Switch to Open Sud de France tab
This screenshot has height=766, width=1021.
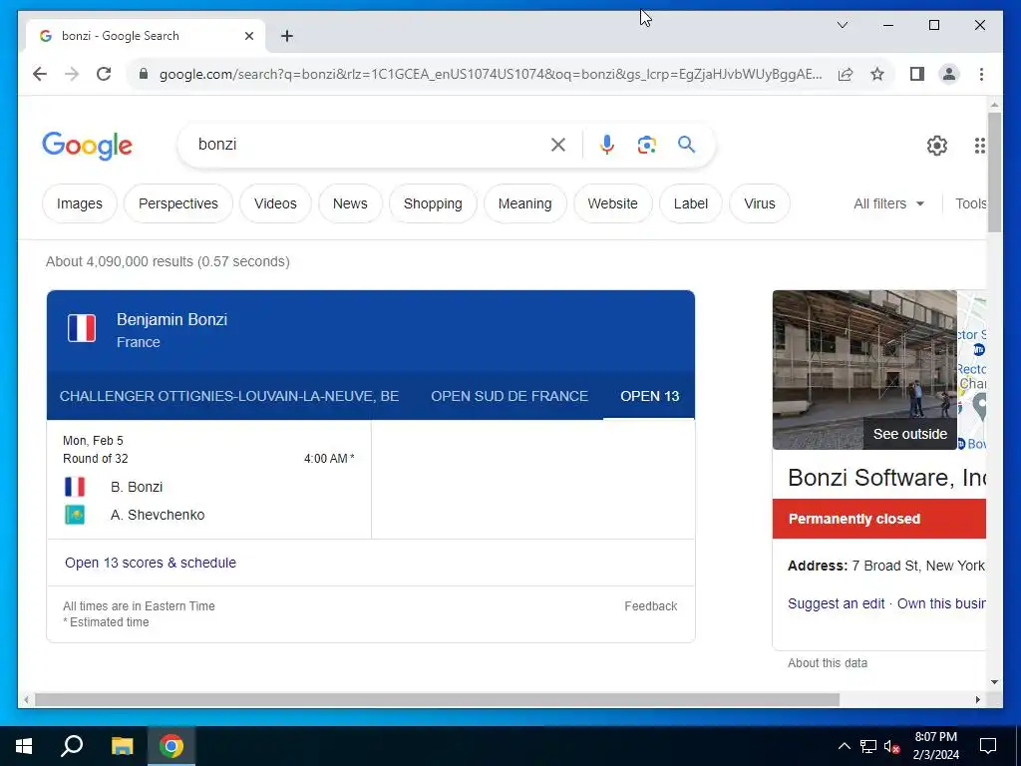(510, 396)
